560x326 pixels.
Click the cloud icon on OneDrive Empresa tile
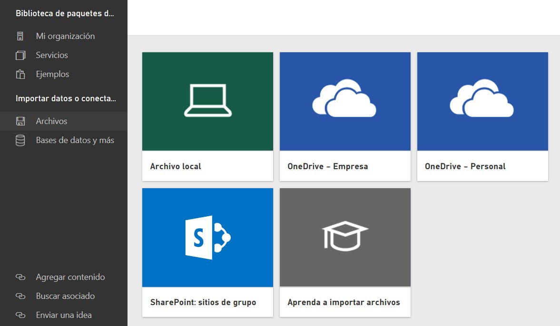click(344, 98)
